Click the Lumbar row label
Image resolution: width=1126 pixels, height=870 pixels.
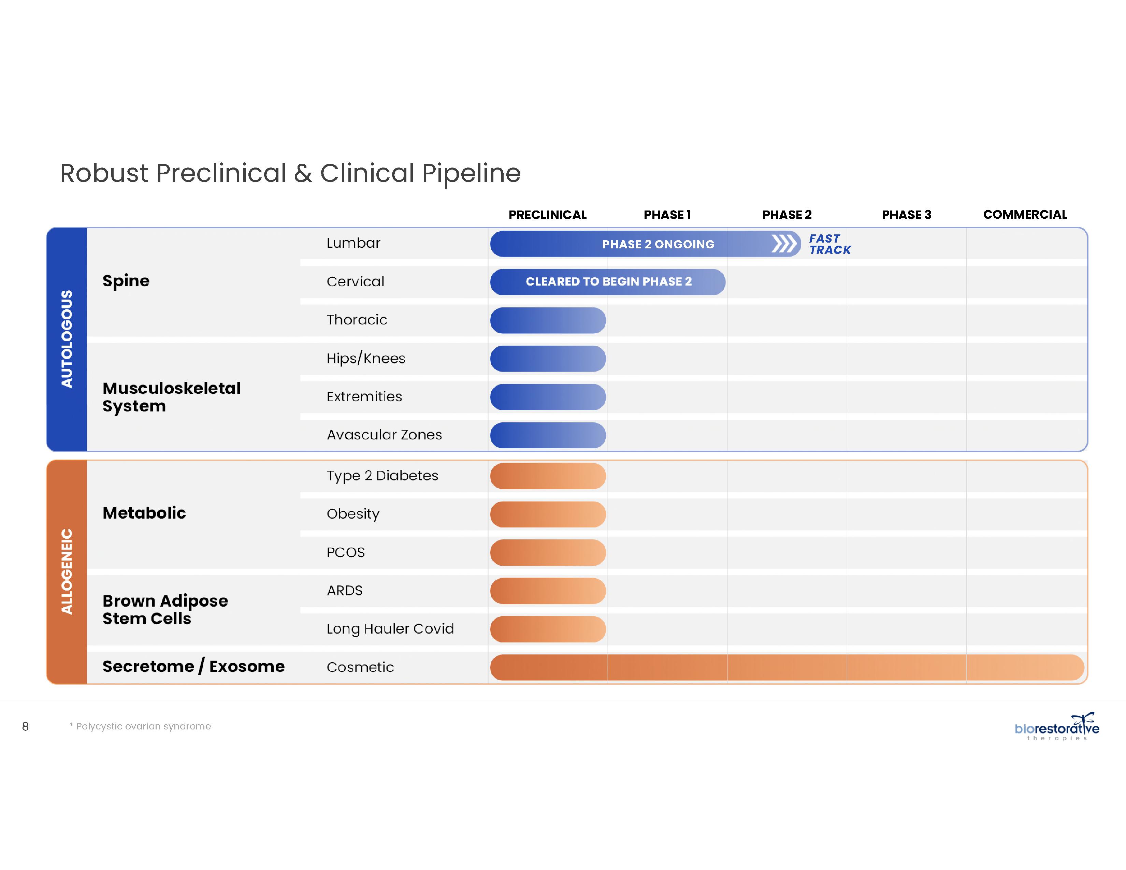tap(353, 243)
